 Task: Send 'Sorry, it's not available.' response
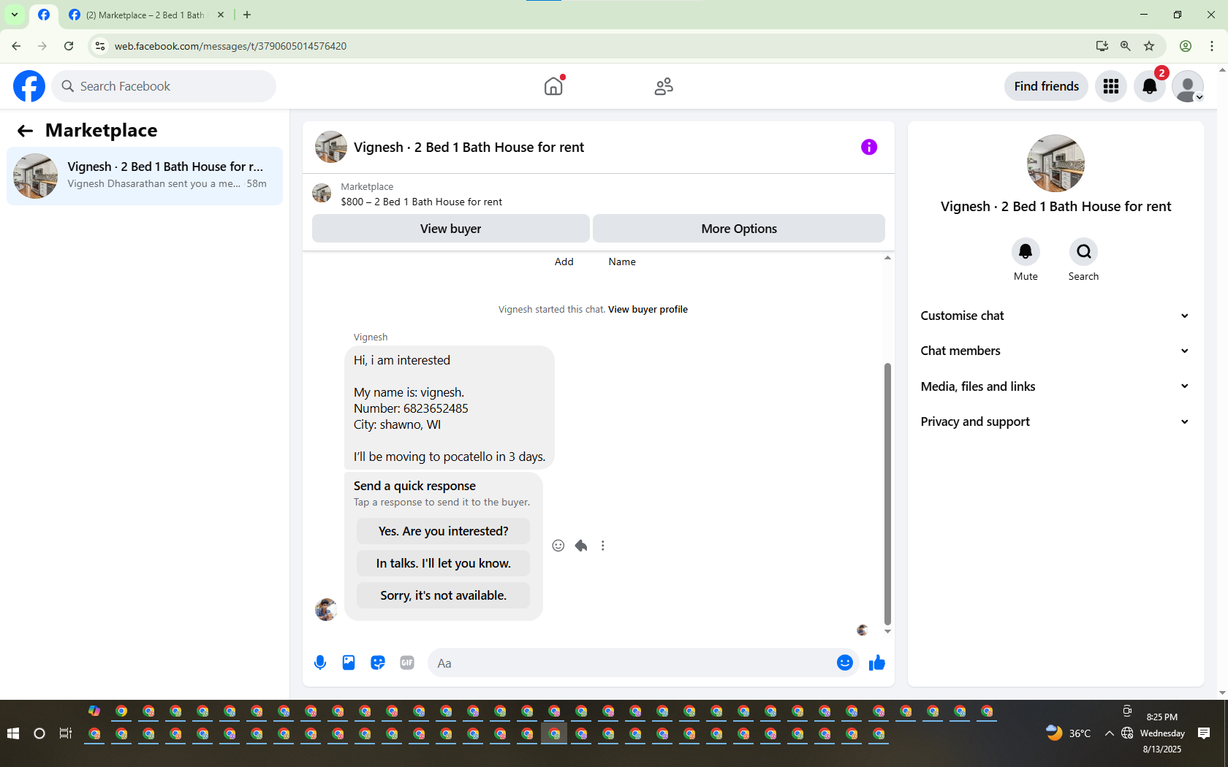(443, 595)
